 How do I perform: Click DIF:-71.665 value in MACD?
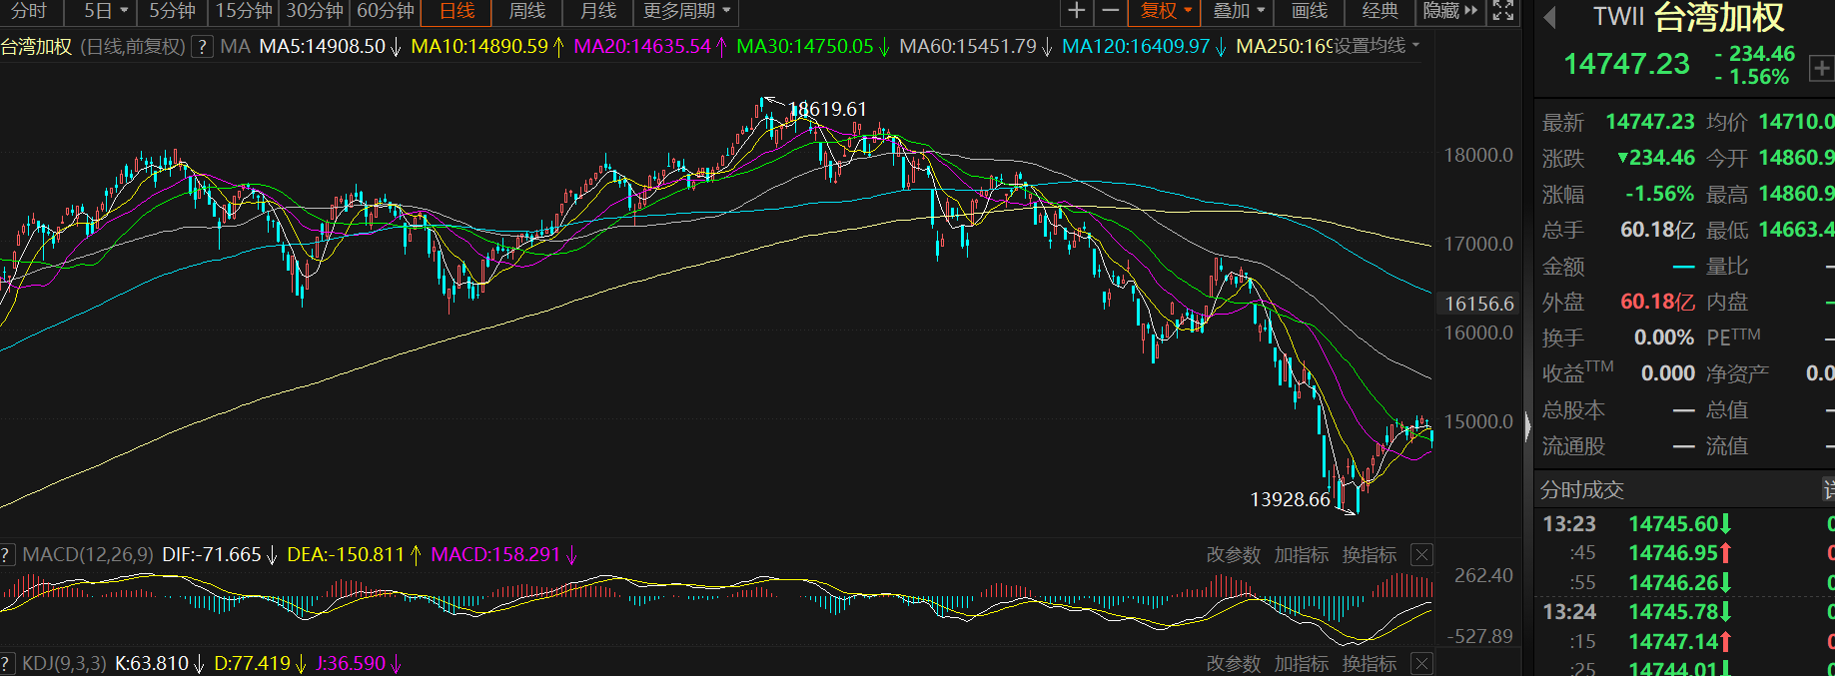click(x=212, y=554)
